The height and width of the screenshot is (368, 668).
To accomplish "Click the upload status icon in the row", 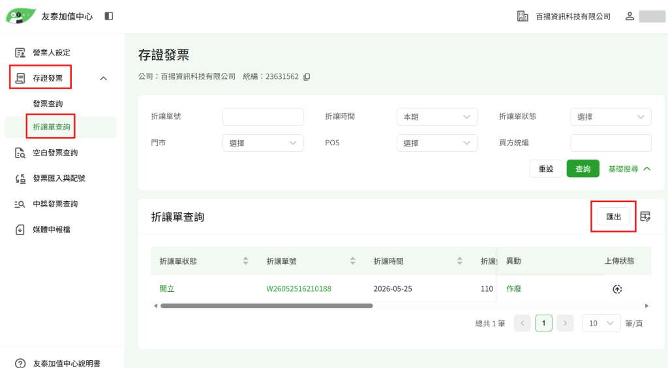I will pos(617,289).
